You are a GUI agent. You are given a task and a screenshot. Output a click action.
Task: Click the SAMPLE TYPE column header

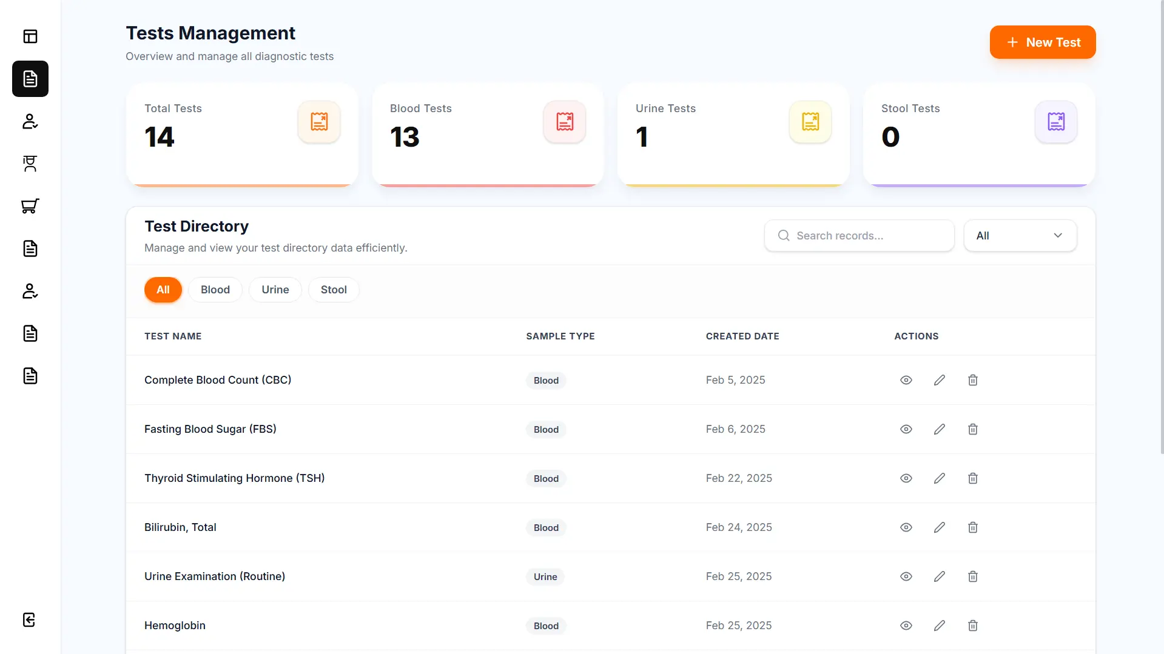pos(560,336)
